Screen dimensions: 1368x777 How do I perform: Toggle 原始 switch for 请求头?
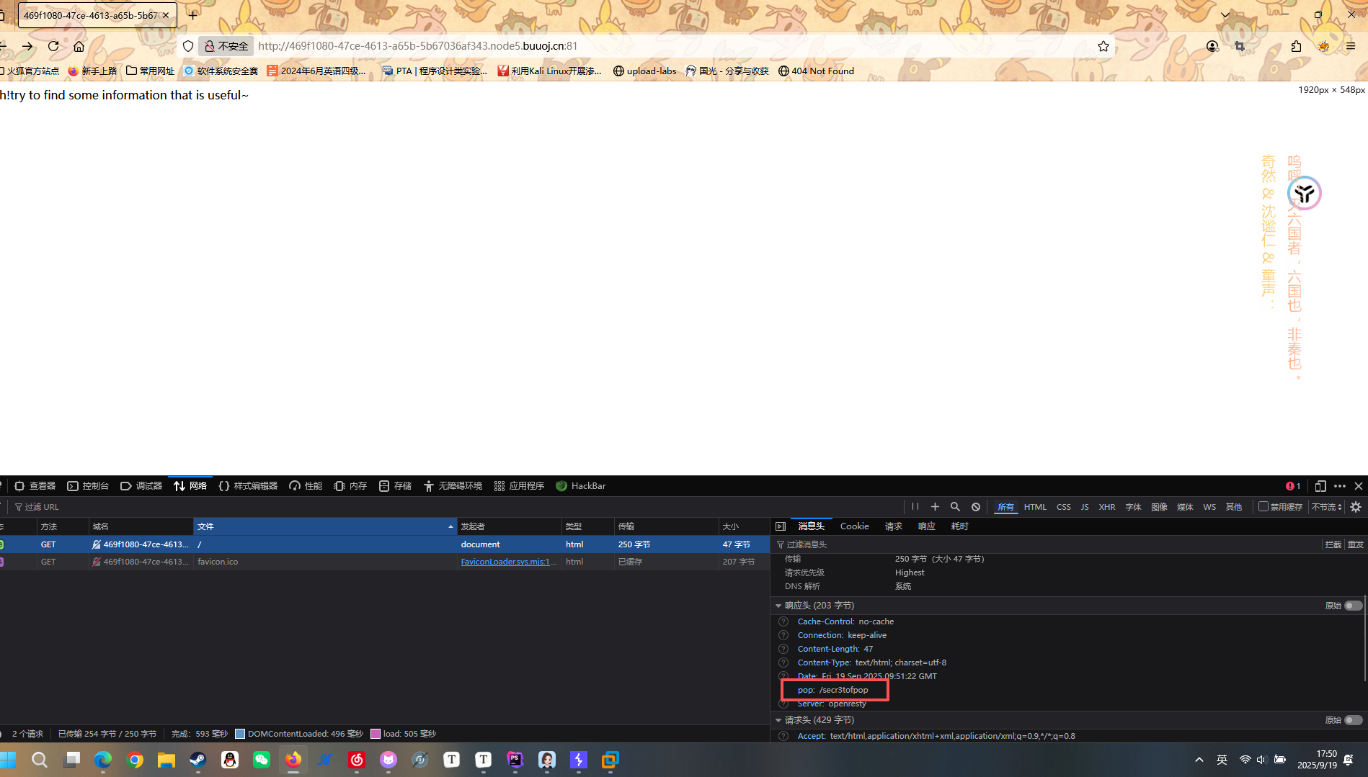1353,720
